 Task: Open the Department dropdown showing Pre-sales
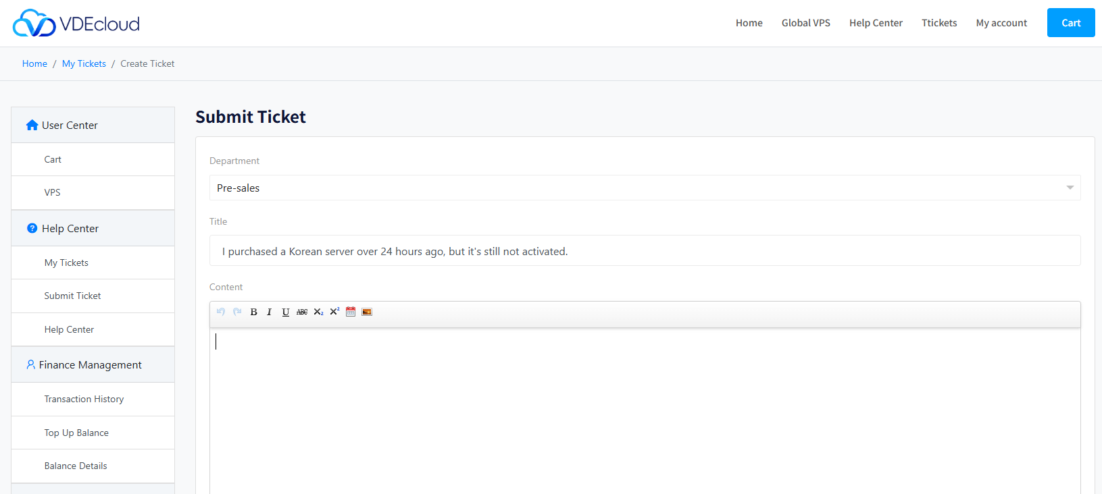[x=645, y=188]
